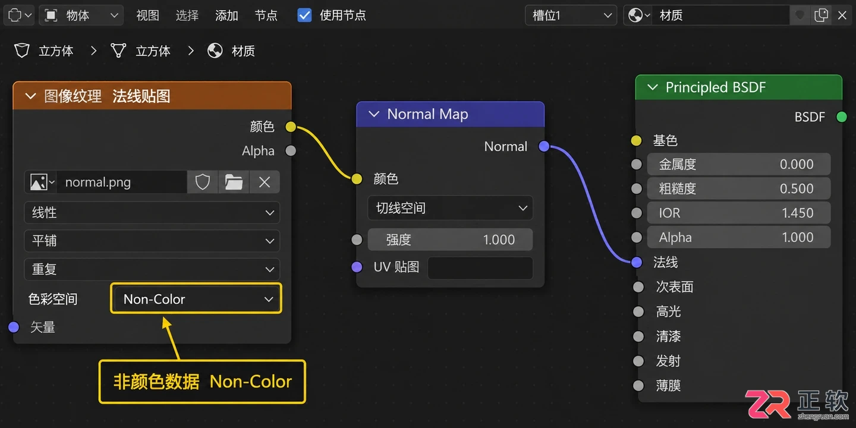Click the IOR 1.450 field
The height and width of the screenshot is (428, 856).
739,213
